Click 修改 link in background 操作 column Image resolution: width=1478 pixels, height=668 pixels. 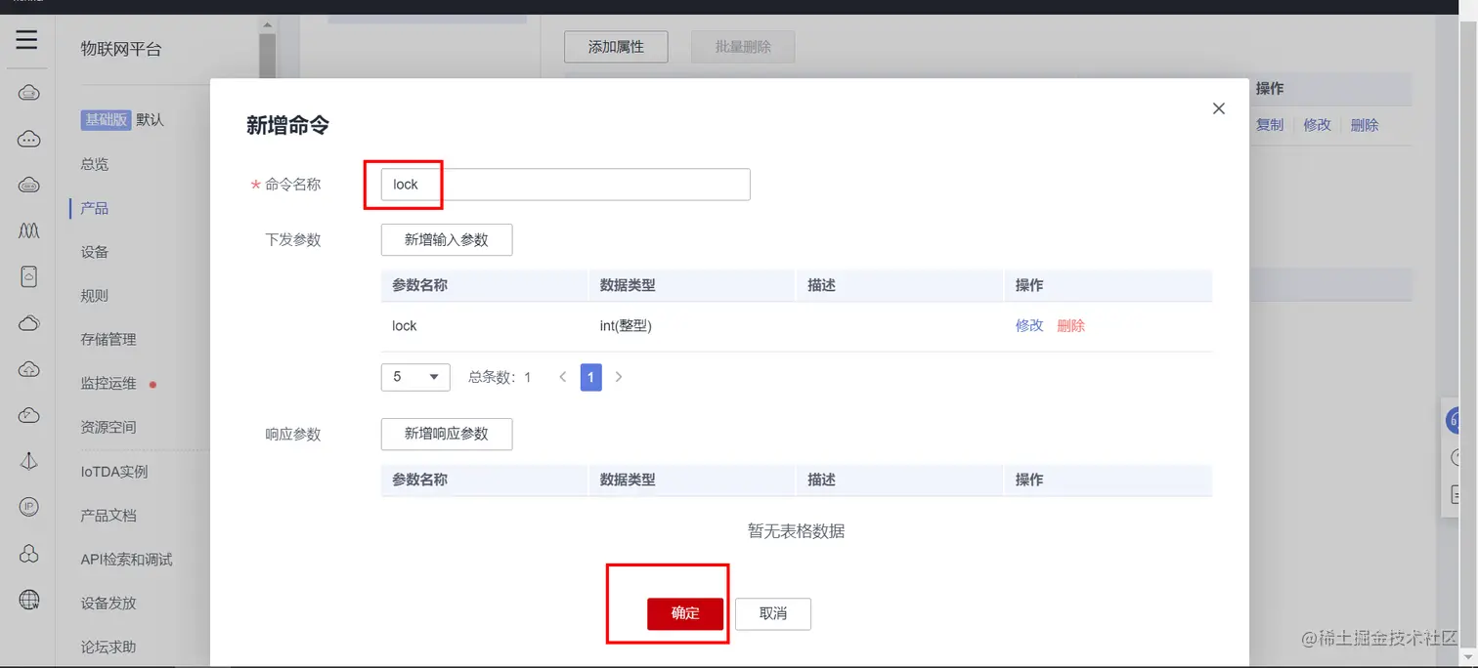(1318, 125)
